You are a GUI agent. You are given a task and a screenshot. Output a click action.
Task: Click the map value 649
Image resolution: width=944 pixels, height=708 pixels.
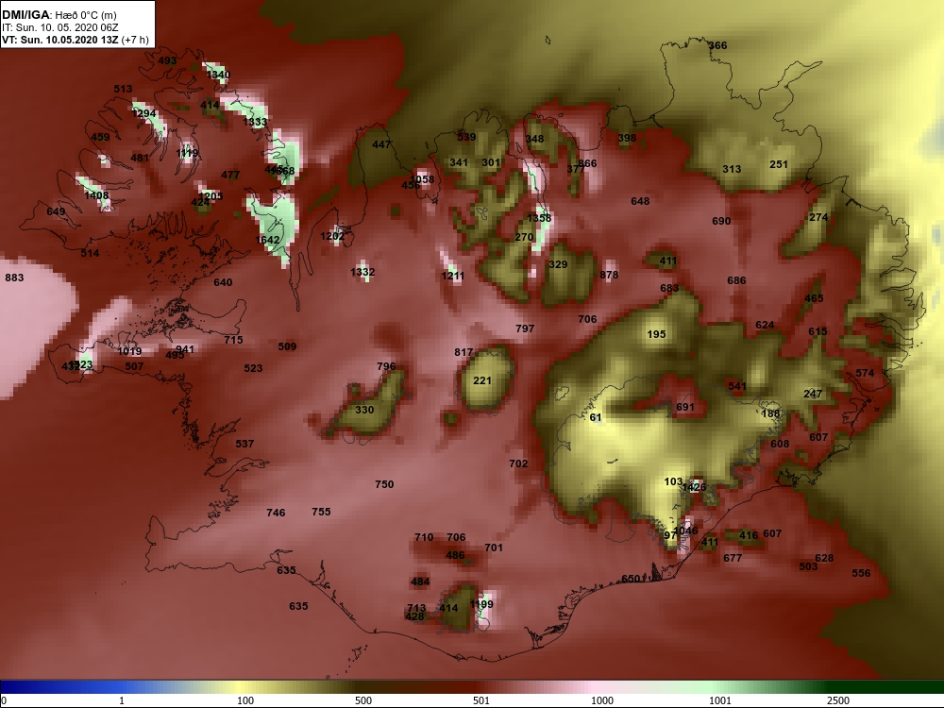(x=56, y=211)
